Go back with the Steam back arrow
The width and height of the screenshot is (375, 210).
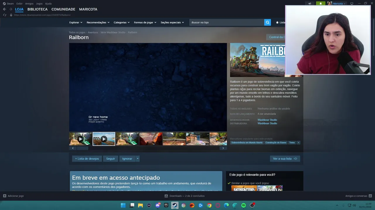point(4,9)
